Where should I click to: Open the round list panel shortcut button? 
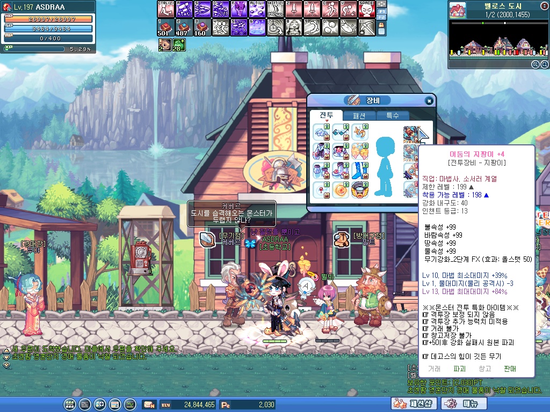(x=115, y=404)
